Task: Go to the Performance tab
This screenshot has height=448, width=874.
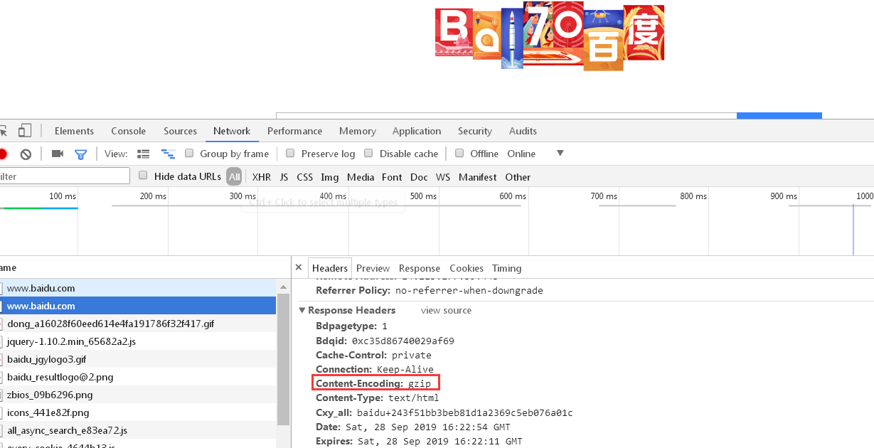Action: [295, 131]
